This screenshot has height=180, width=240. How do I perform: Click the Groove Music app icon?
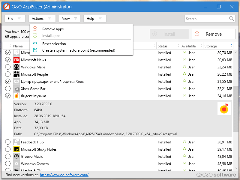(16, 157)
